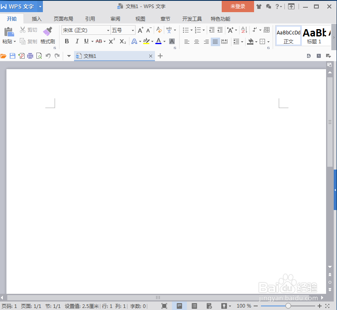
Task: Click the zoom in plus button
Action: point(320,306)
